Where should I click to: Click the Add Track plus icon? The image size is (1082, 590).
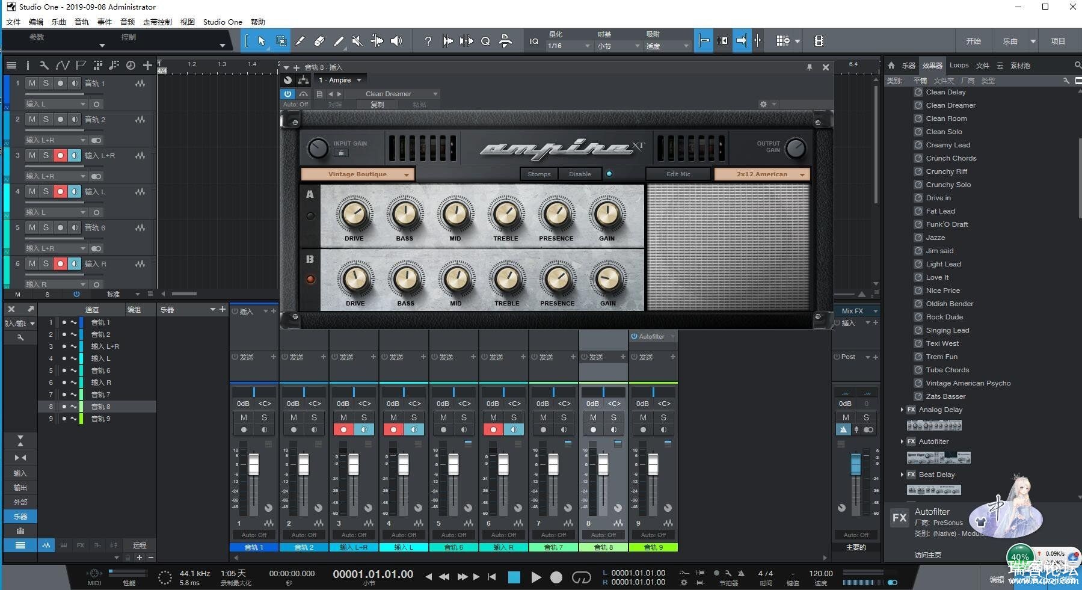(147, 65)
